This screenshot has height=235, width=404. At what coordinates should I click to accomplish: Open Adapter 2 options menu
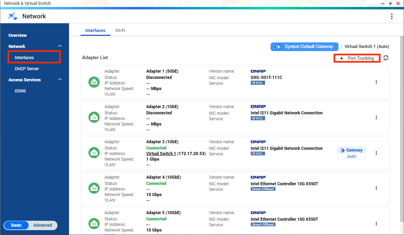tap(376, 117)
